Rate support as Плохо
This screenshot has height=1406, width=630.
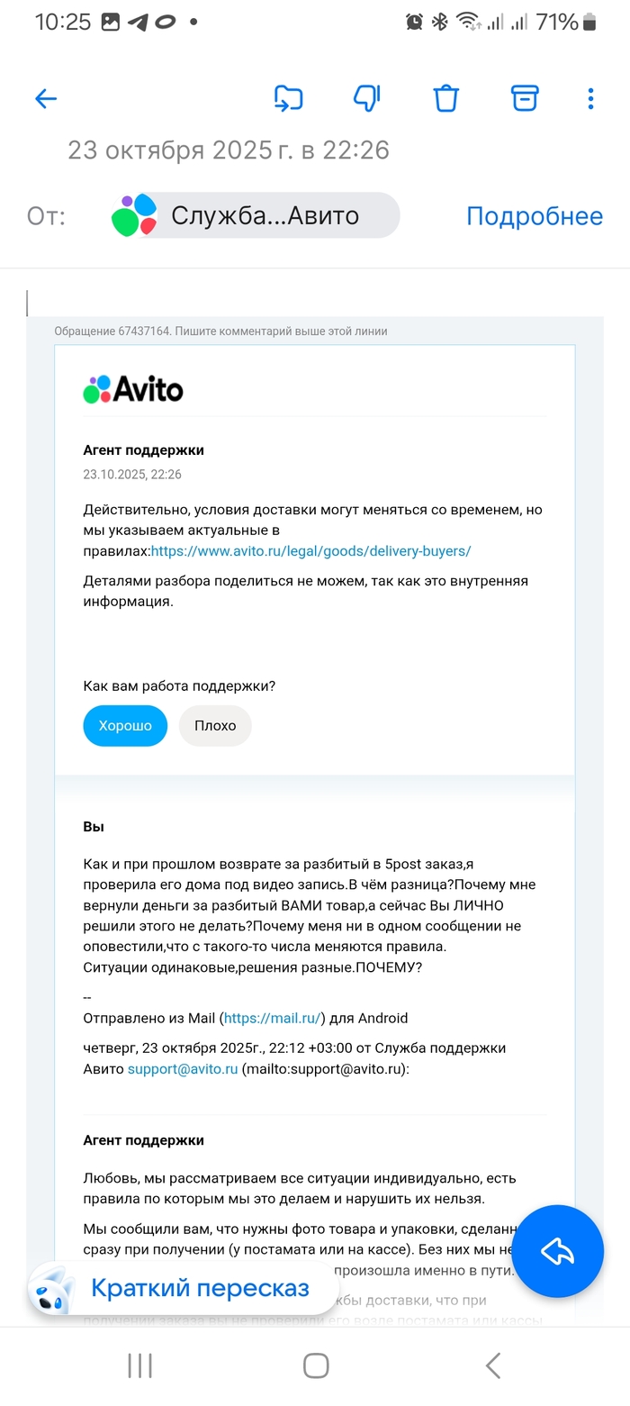[x=215, y=725]
